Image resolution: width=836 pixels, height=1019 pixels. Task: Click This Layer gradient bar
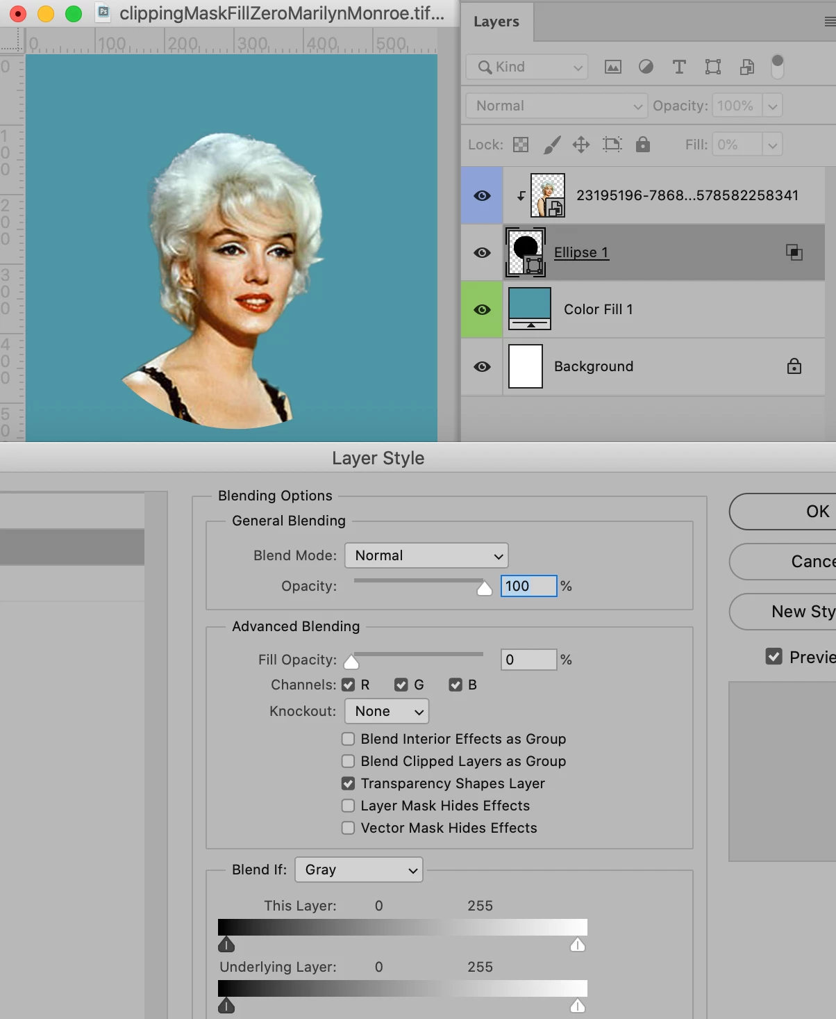point(403,927)
